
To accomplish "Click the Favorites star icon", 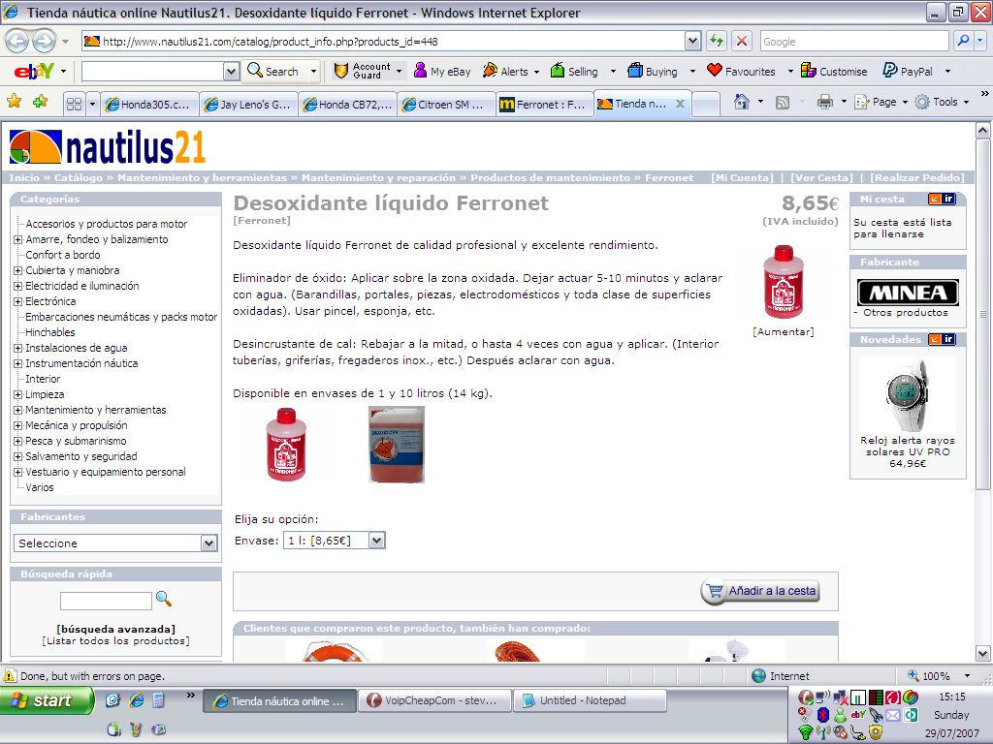I will [14, 102].
